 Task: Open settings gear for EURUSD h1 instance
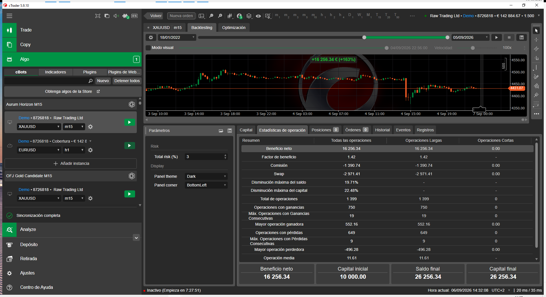click(x=90, y=150)
